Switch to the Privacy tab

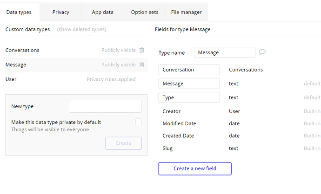60,12
